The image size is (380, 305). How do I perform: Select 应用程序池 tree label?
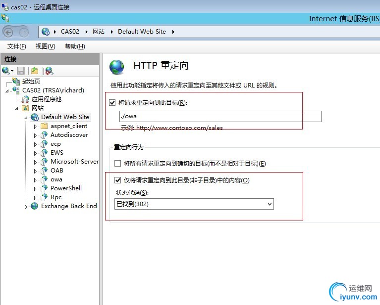47,99
